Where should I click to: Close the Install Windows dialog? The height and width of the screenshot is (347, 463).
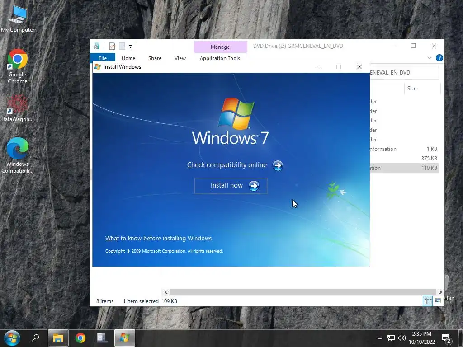[359, 67]
